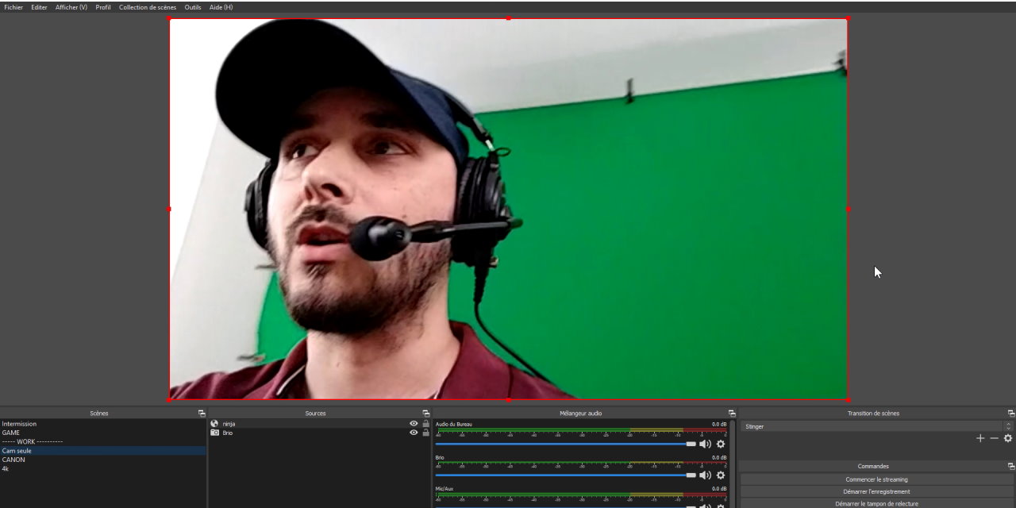Viewport: 1016px width, 508px height.
Task: Pop out the Mélangeur audio dock
Action: coord(731,414)
